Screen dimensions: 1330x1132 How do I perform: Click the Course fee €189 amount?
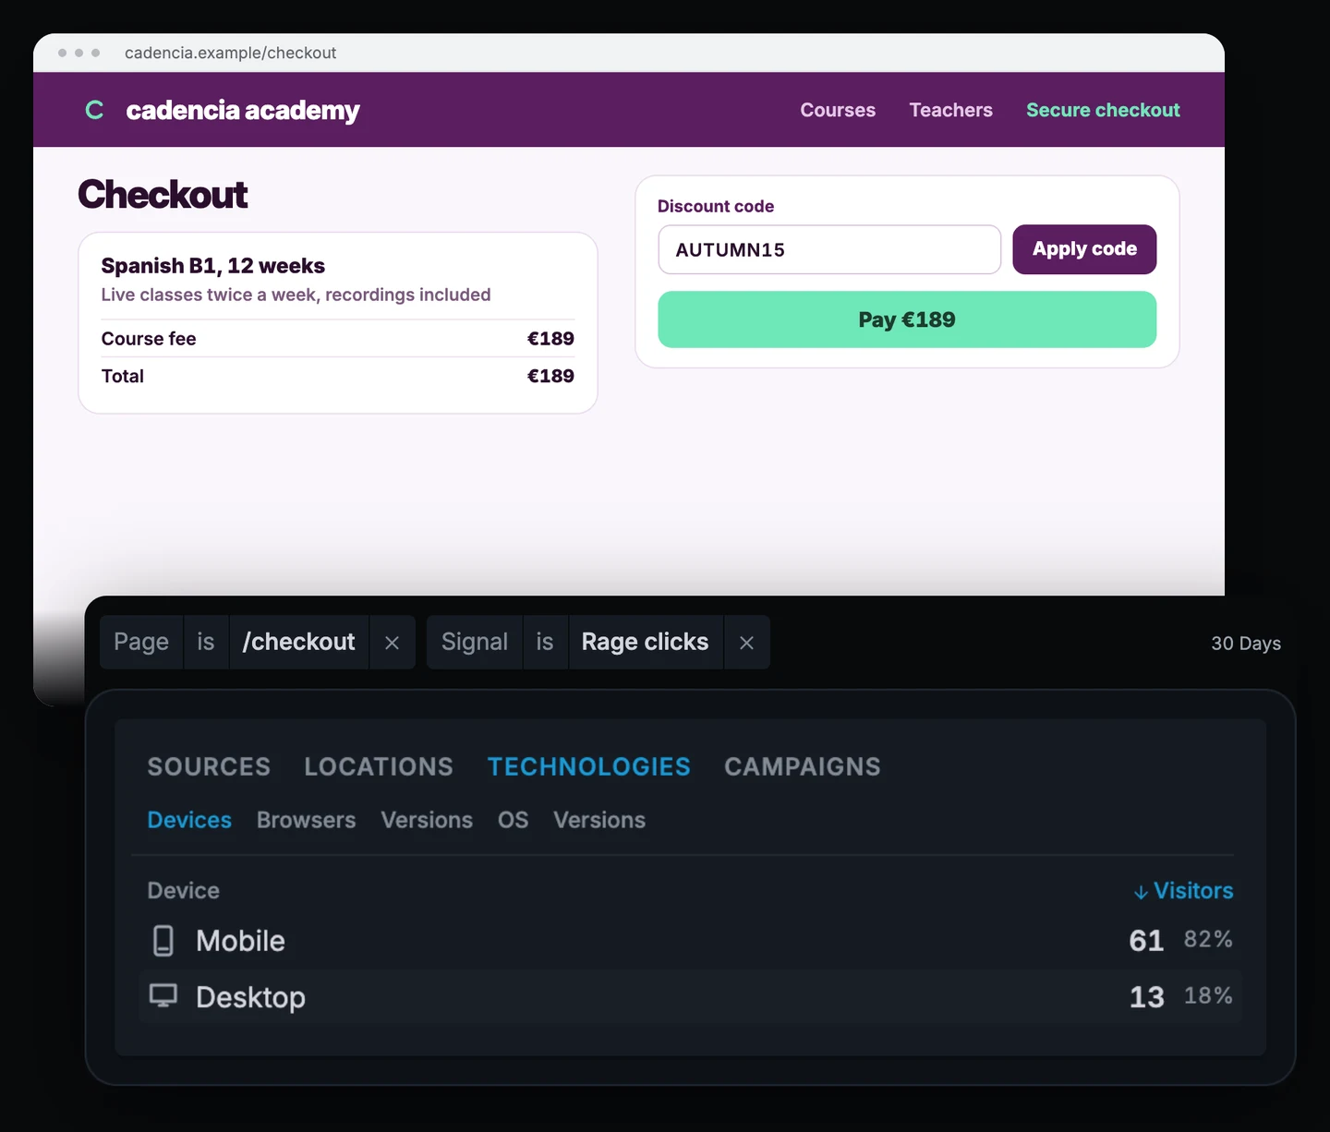550,339
